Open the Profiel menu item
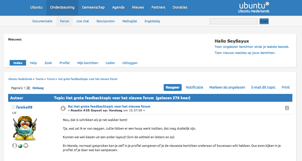302x161 pixels. point(65,63)
